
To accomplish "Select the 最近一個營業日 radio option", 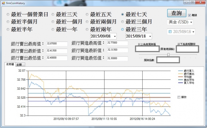I will point(8,14).
